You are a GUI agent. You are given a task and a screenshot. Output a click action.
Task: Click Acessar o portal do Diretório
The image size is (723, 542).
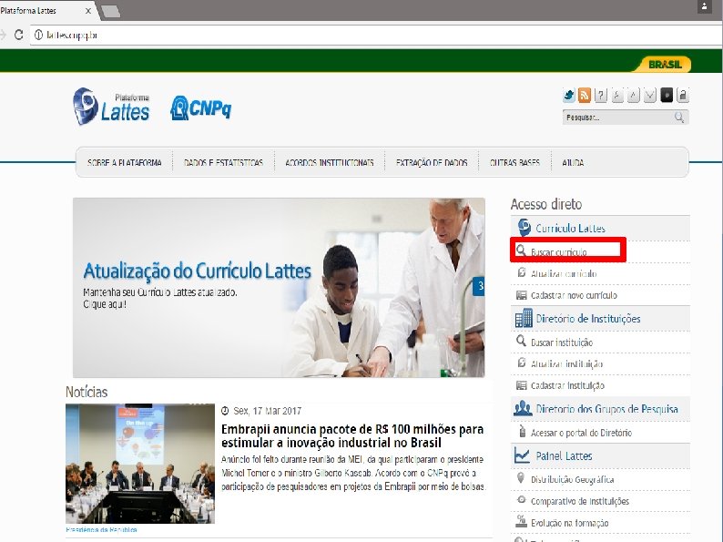click(581, 433)
